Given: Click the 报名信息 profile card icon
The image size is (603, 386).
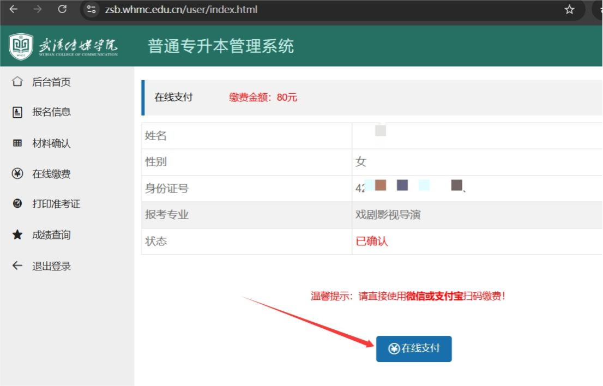Looking at the screenshot, I should pyautogui.click(x=17, y=112).
